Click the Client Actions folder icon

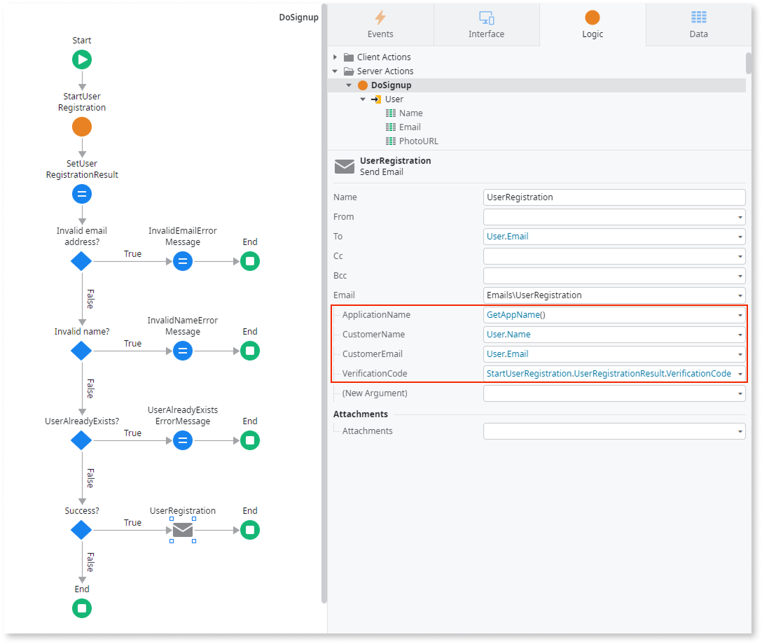[x=349, y=57]
